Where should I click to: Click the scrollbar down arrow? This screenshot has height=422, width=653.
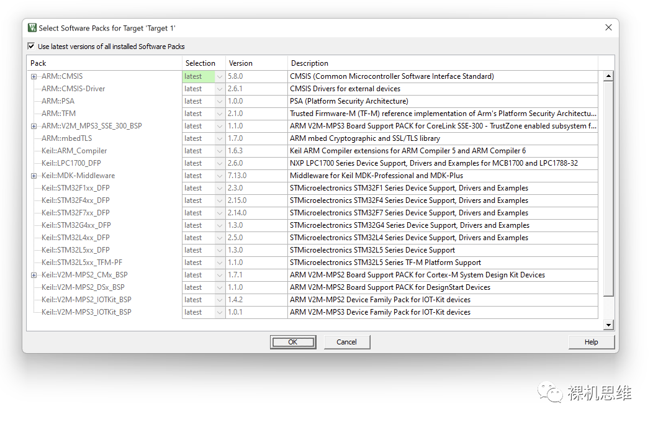tap(608, 325)
